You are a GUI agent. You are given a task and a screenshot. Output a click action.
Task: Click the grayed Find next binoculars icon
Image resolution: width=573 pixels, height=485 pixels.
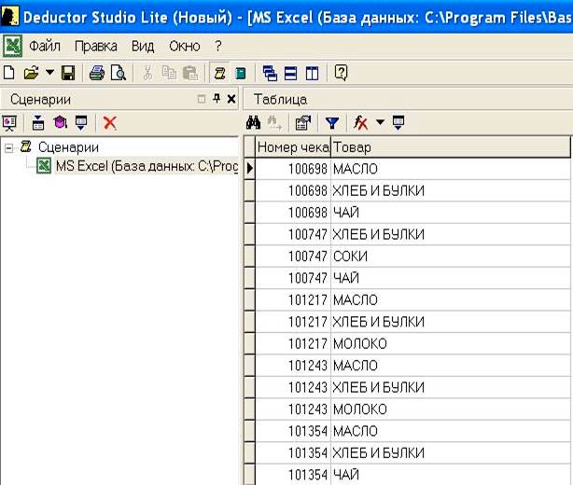pos(274,123)
